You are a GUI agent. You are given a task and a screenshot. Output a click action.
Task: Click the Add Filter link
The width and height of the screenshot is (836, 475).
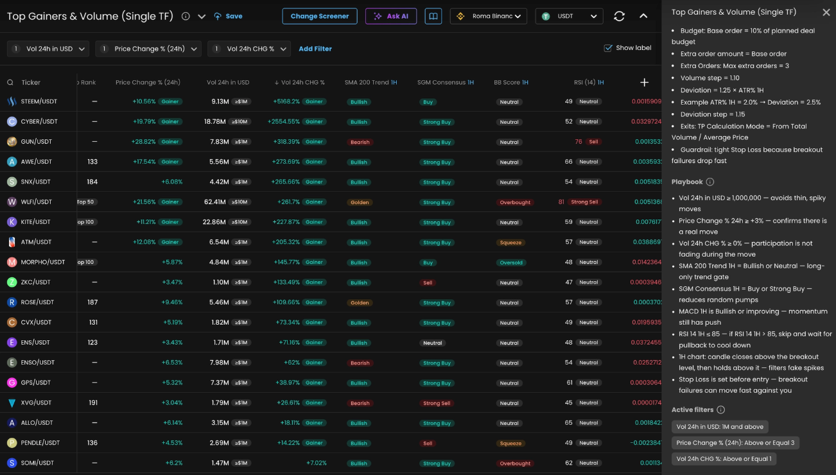point(315,49)
